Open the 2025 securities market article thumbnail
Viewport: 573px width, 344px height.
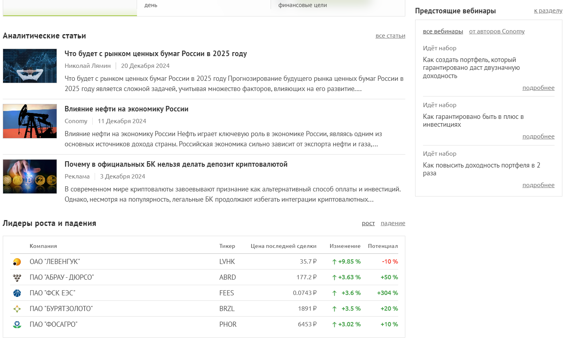(30, 66)
